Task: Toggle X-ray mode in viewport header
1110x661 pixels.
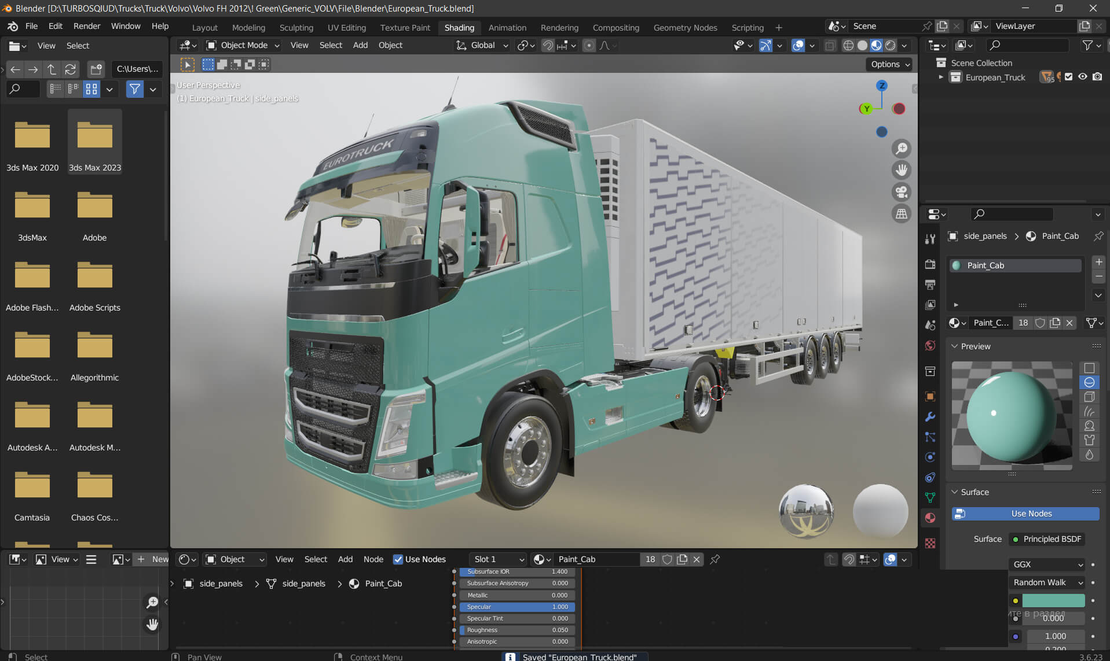Action: click(x=830, y=45)
